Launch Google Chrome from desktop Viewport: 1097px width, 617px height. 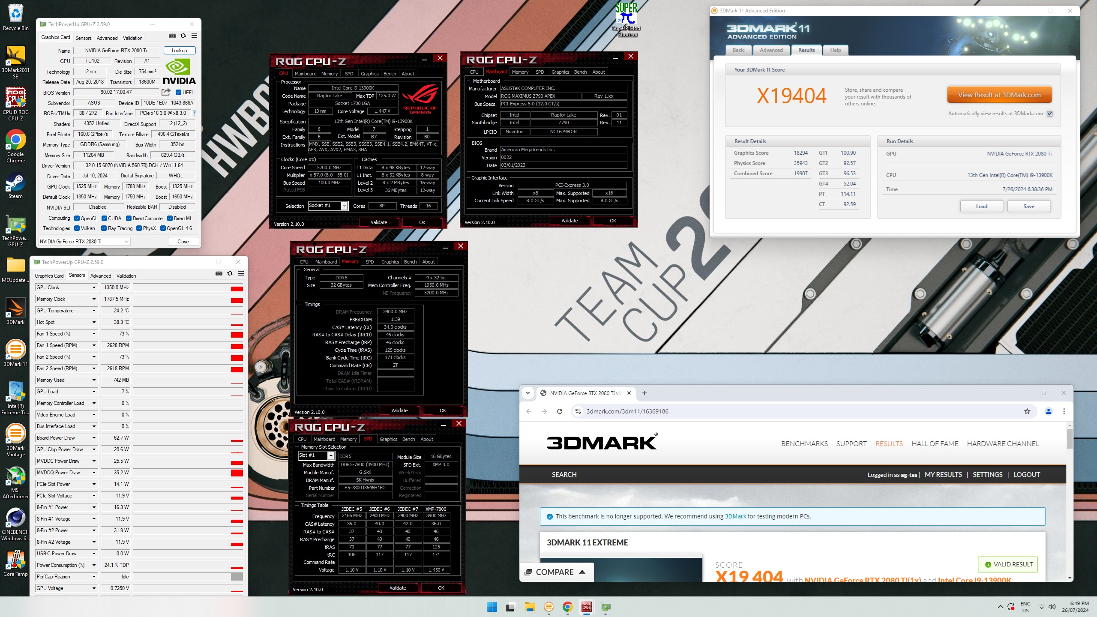pos(15,146)
